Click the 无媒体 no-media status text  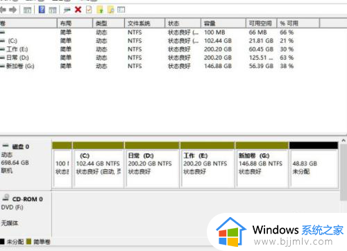point(10,223)
